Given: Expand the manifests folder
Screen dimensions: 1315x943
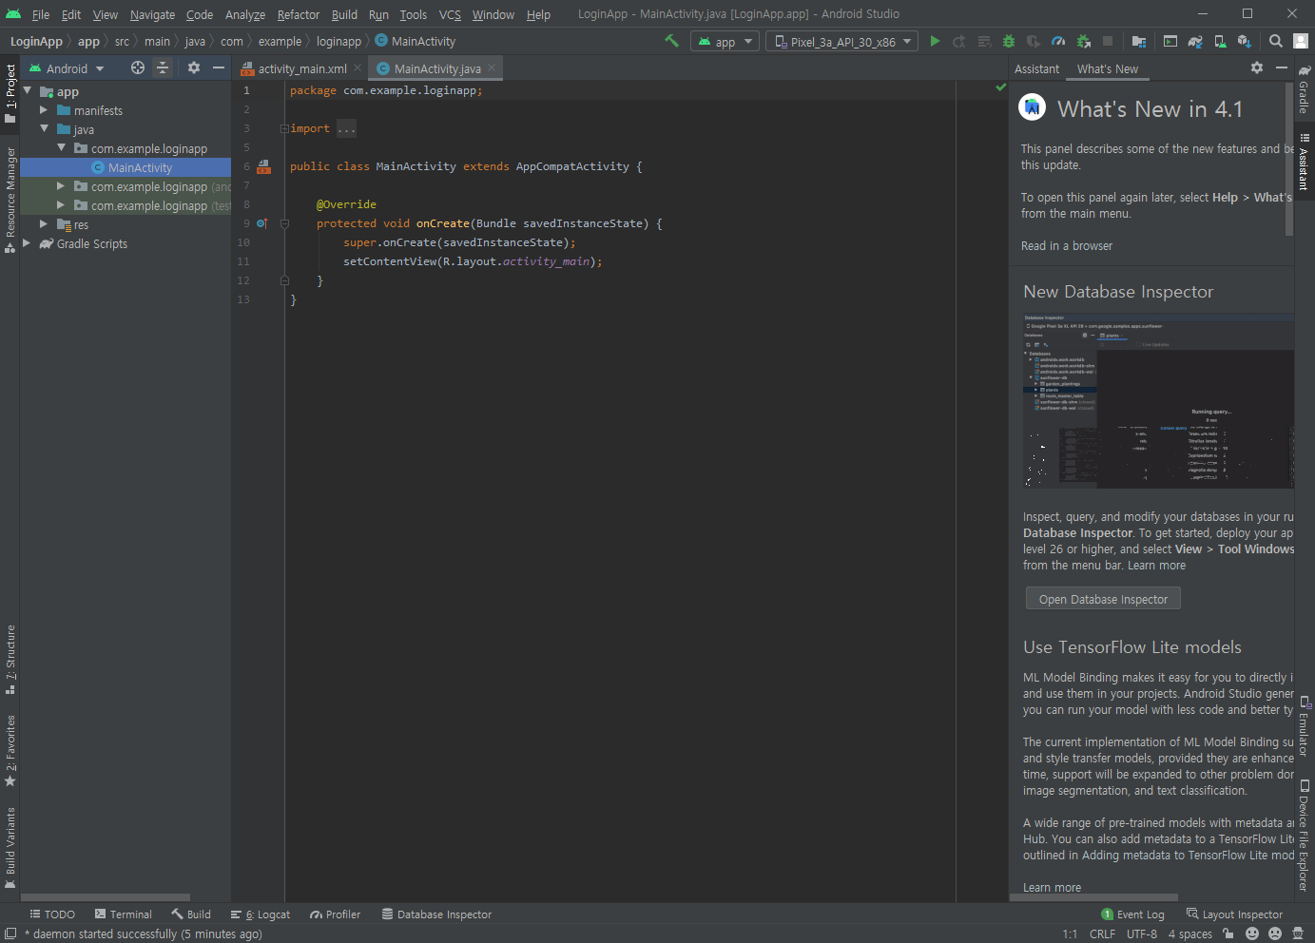Looking at the screenshot, I should [44, 110].
